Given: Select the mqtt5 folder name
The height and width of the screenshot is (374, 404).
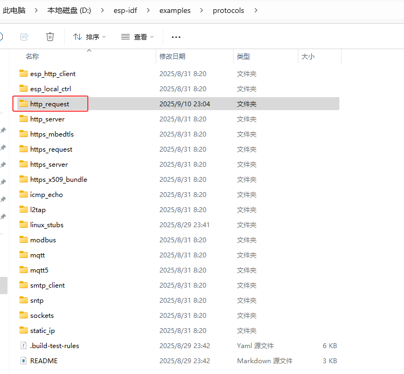Looking at the screenshot, I should point(39,270).
